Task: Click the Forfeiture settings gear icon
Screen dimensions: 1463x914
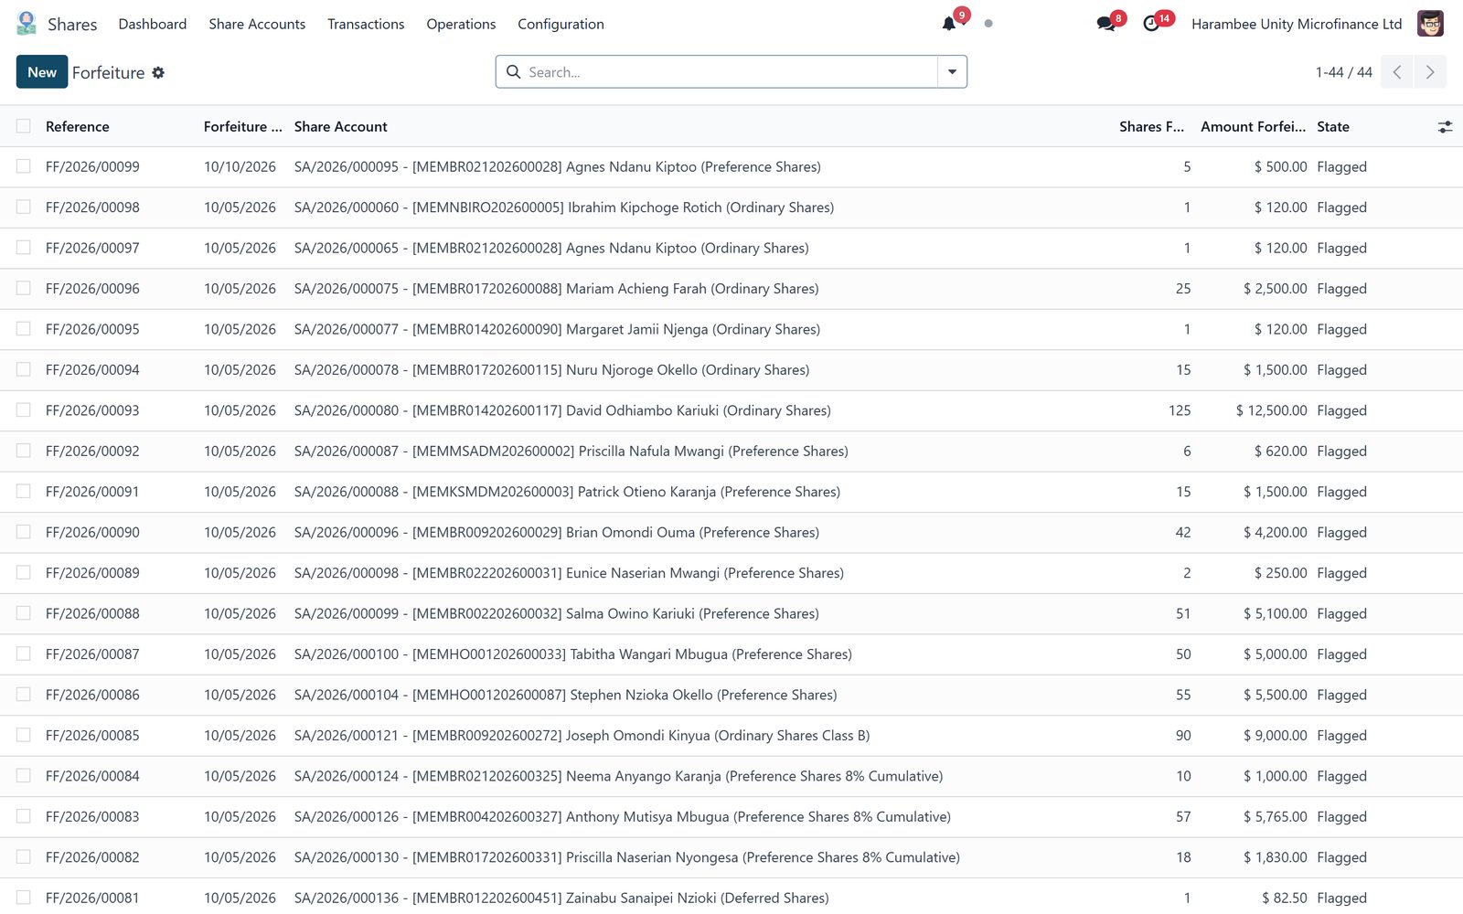Action: click(x=158, y=72)
